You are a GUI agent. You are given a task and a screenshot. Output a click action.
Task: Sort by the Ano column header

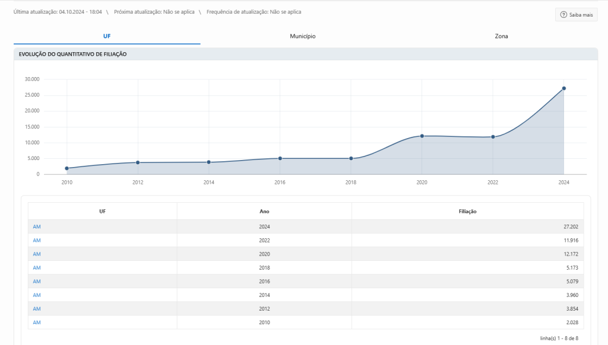point(264,211)
